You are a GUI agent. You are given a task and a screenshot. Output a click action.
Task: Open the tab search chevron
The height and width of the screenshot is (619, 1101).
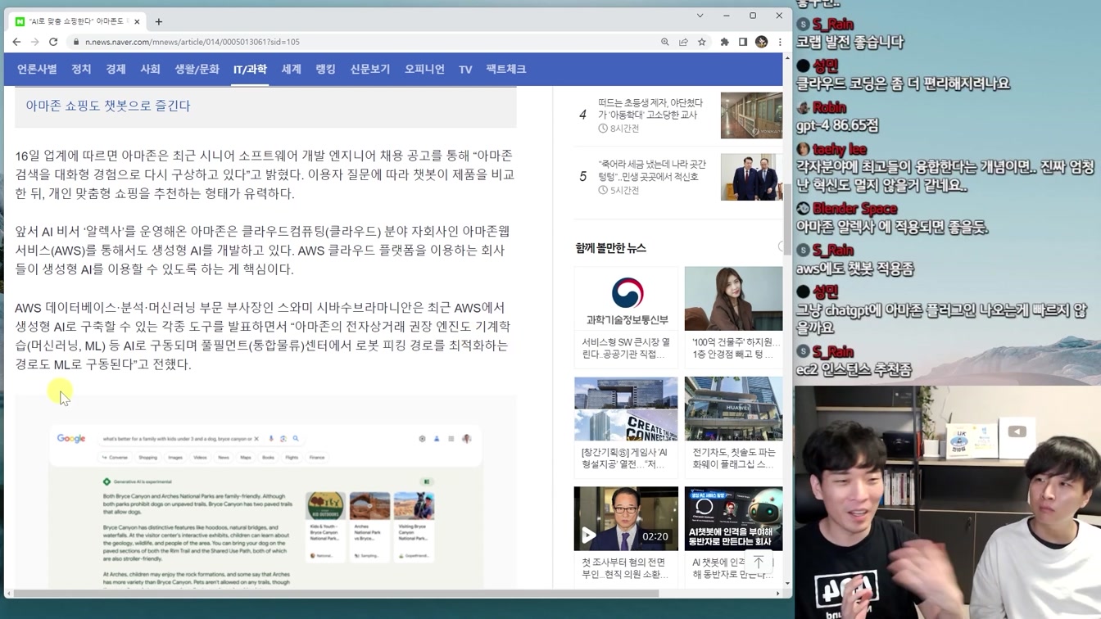coord(700,16)
